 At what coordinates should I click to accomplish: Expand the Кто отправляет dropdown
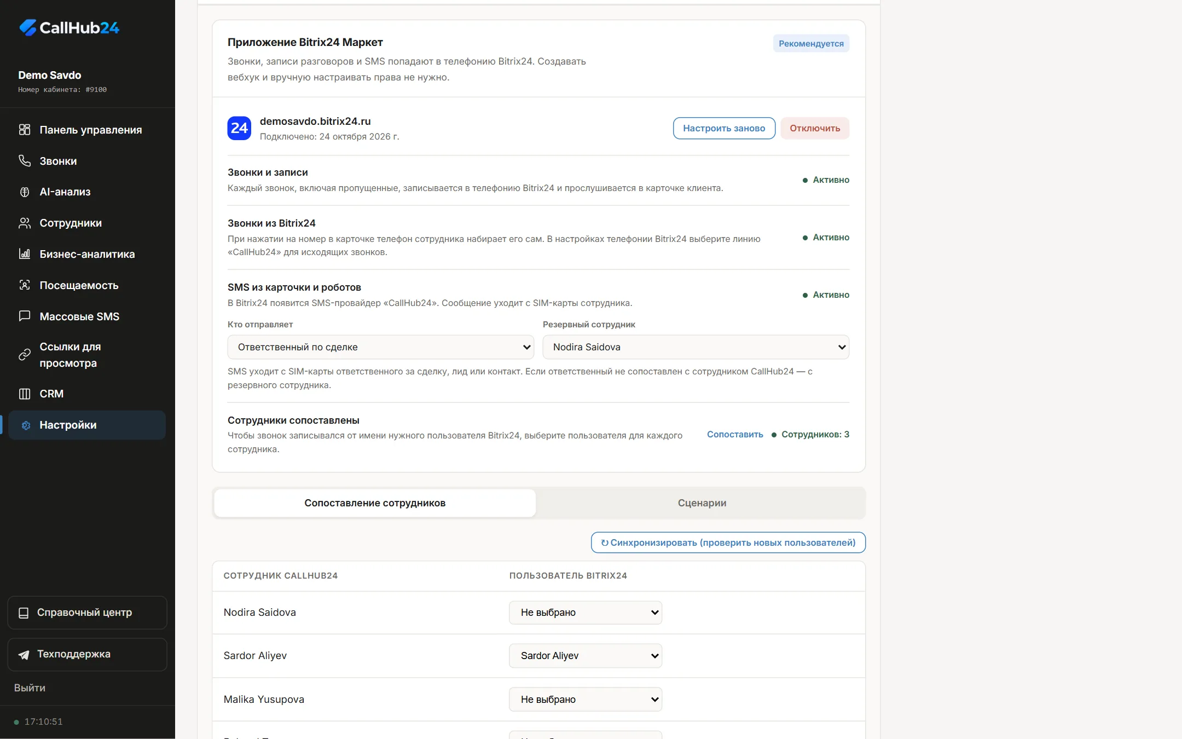(x=381, y=347)
